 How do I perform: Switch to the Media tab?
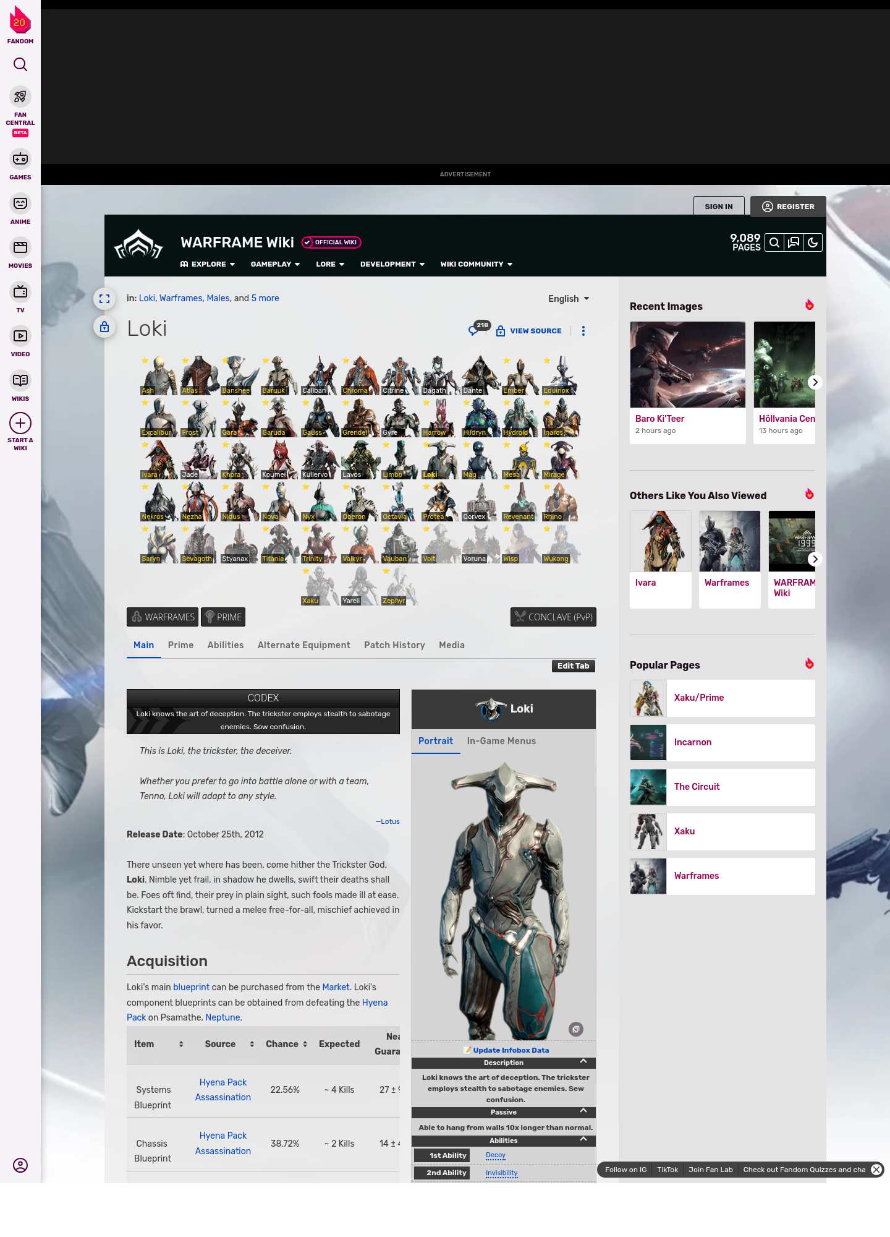click(452, 645)
